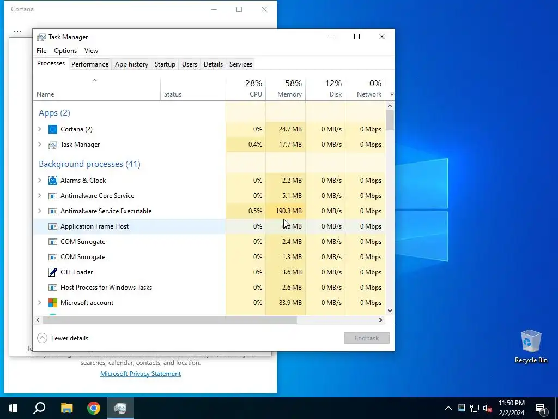Select the first COM Surrogate 2.4 MB row

pyautogui.click(x=210, y=242)
